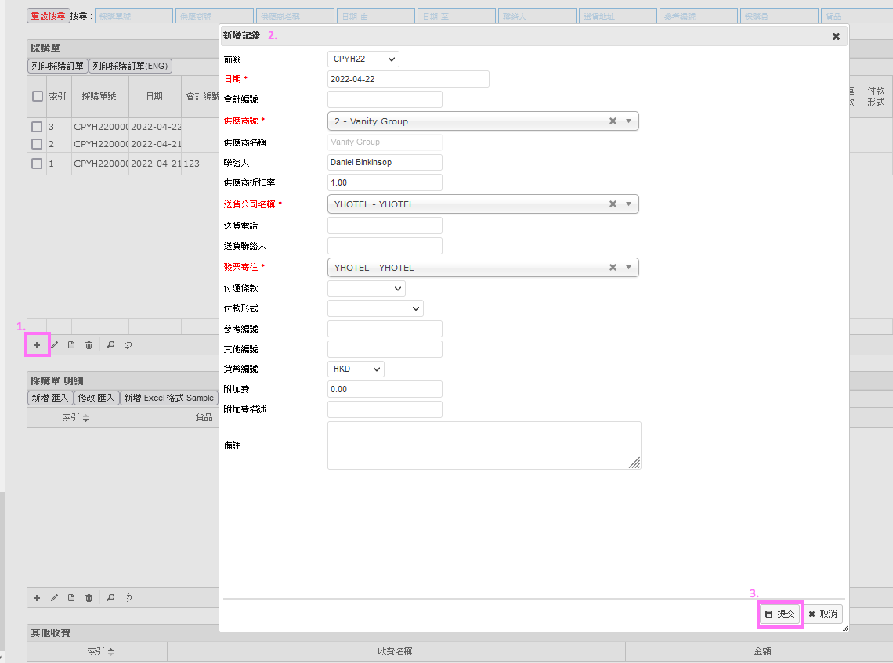
Task: Tick the checkbox for row index 1
Action: coord(37,164)
